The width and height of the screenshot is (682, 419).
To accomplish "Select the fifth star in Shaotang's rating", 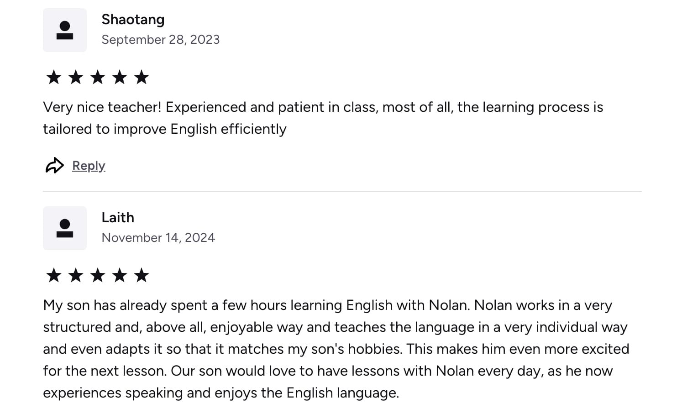I will (x=142, y=77).
